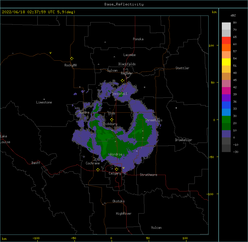Click the yellow V marker northeast of Calgary
This screenshot has width=248, height=242.
coord(123,168)
